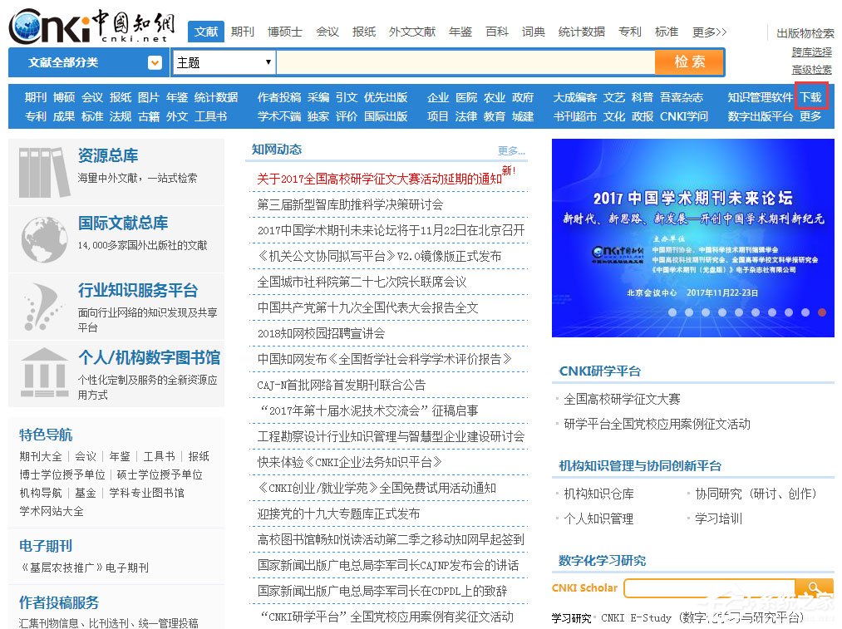Open the 文献全部分类 orange arrow icon
This screenshot has height=629, width=842.
point(155,63)
